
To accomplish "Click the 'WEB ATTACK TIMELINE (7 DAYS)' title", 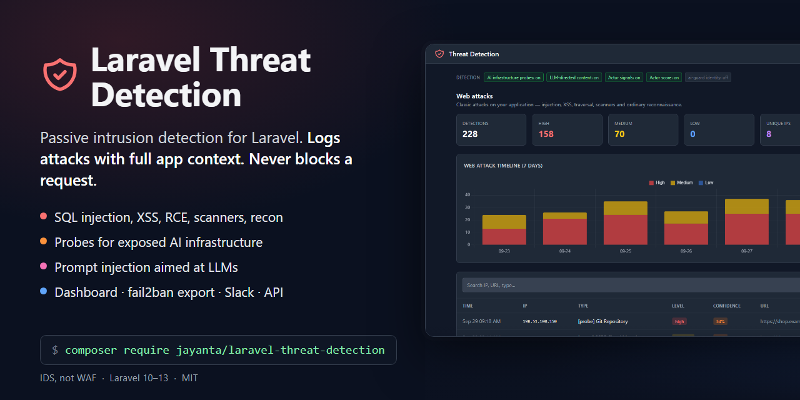I will click(503, 166).
